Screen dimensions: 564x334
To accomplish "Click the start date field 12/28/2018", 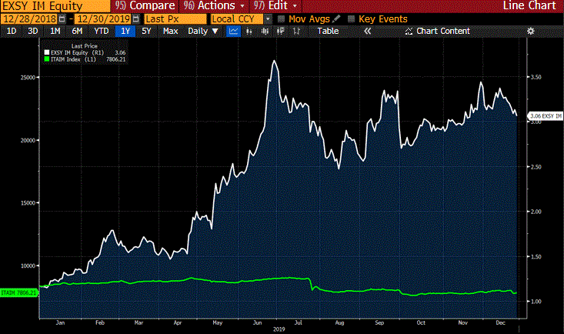I will (x=29, y=19).
